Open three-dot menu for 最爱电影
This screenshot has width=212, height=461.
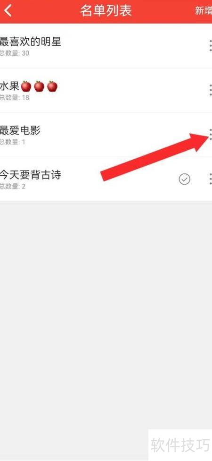[210, 134]
